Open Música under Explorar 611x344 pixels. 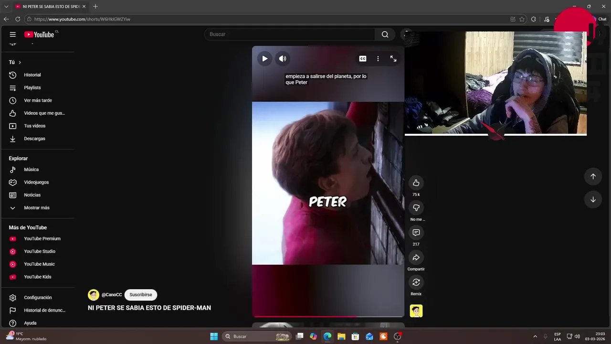point(38,170)
